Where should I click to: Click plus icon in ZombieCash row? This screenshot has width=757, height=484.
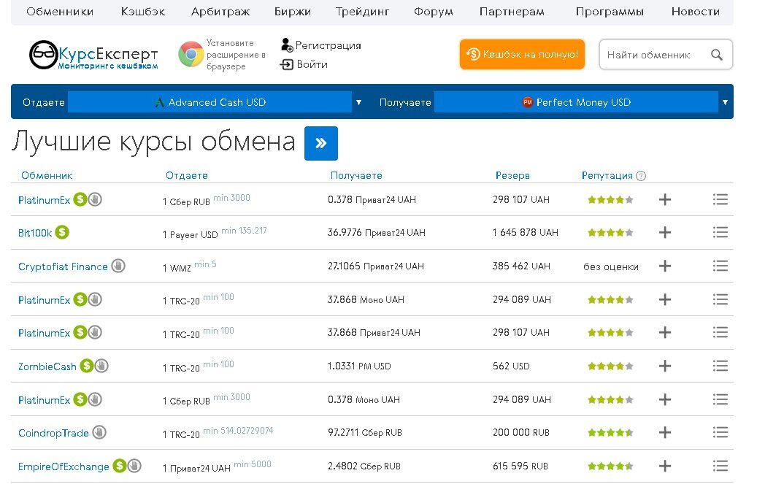tap(665, 366)
